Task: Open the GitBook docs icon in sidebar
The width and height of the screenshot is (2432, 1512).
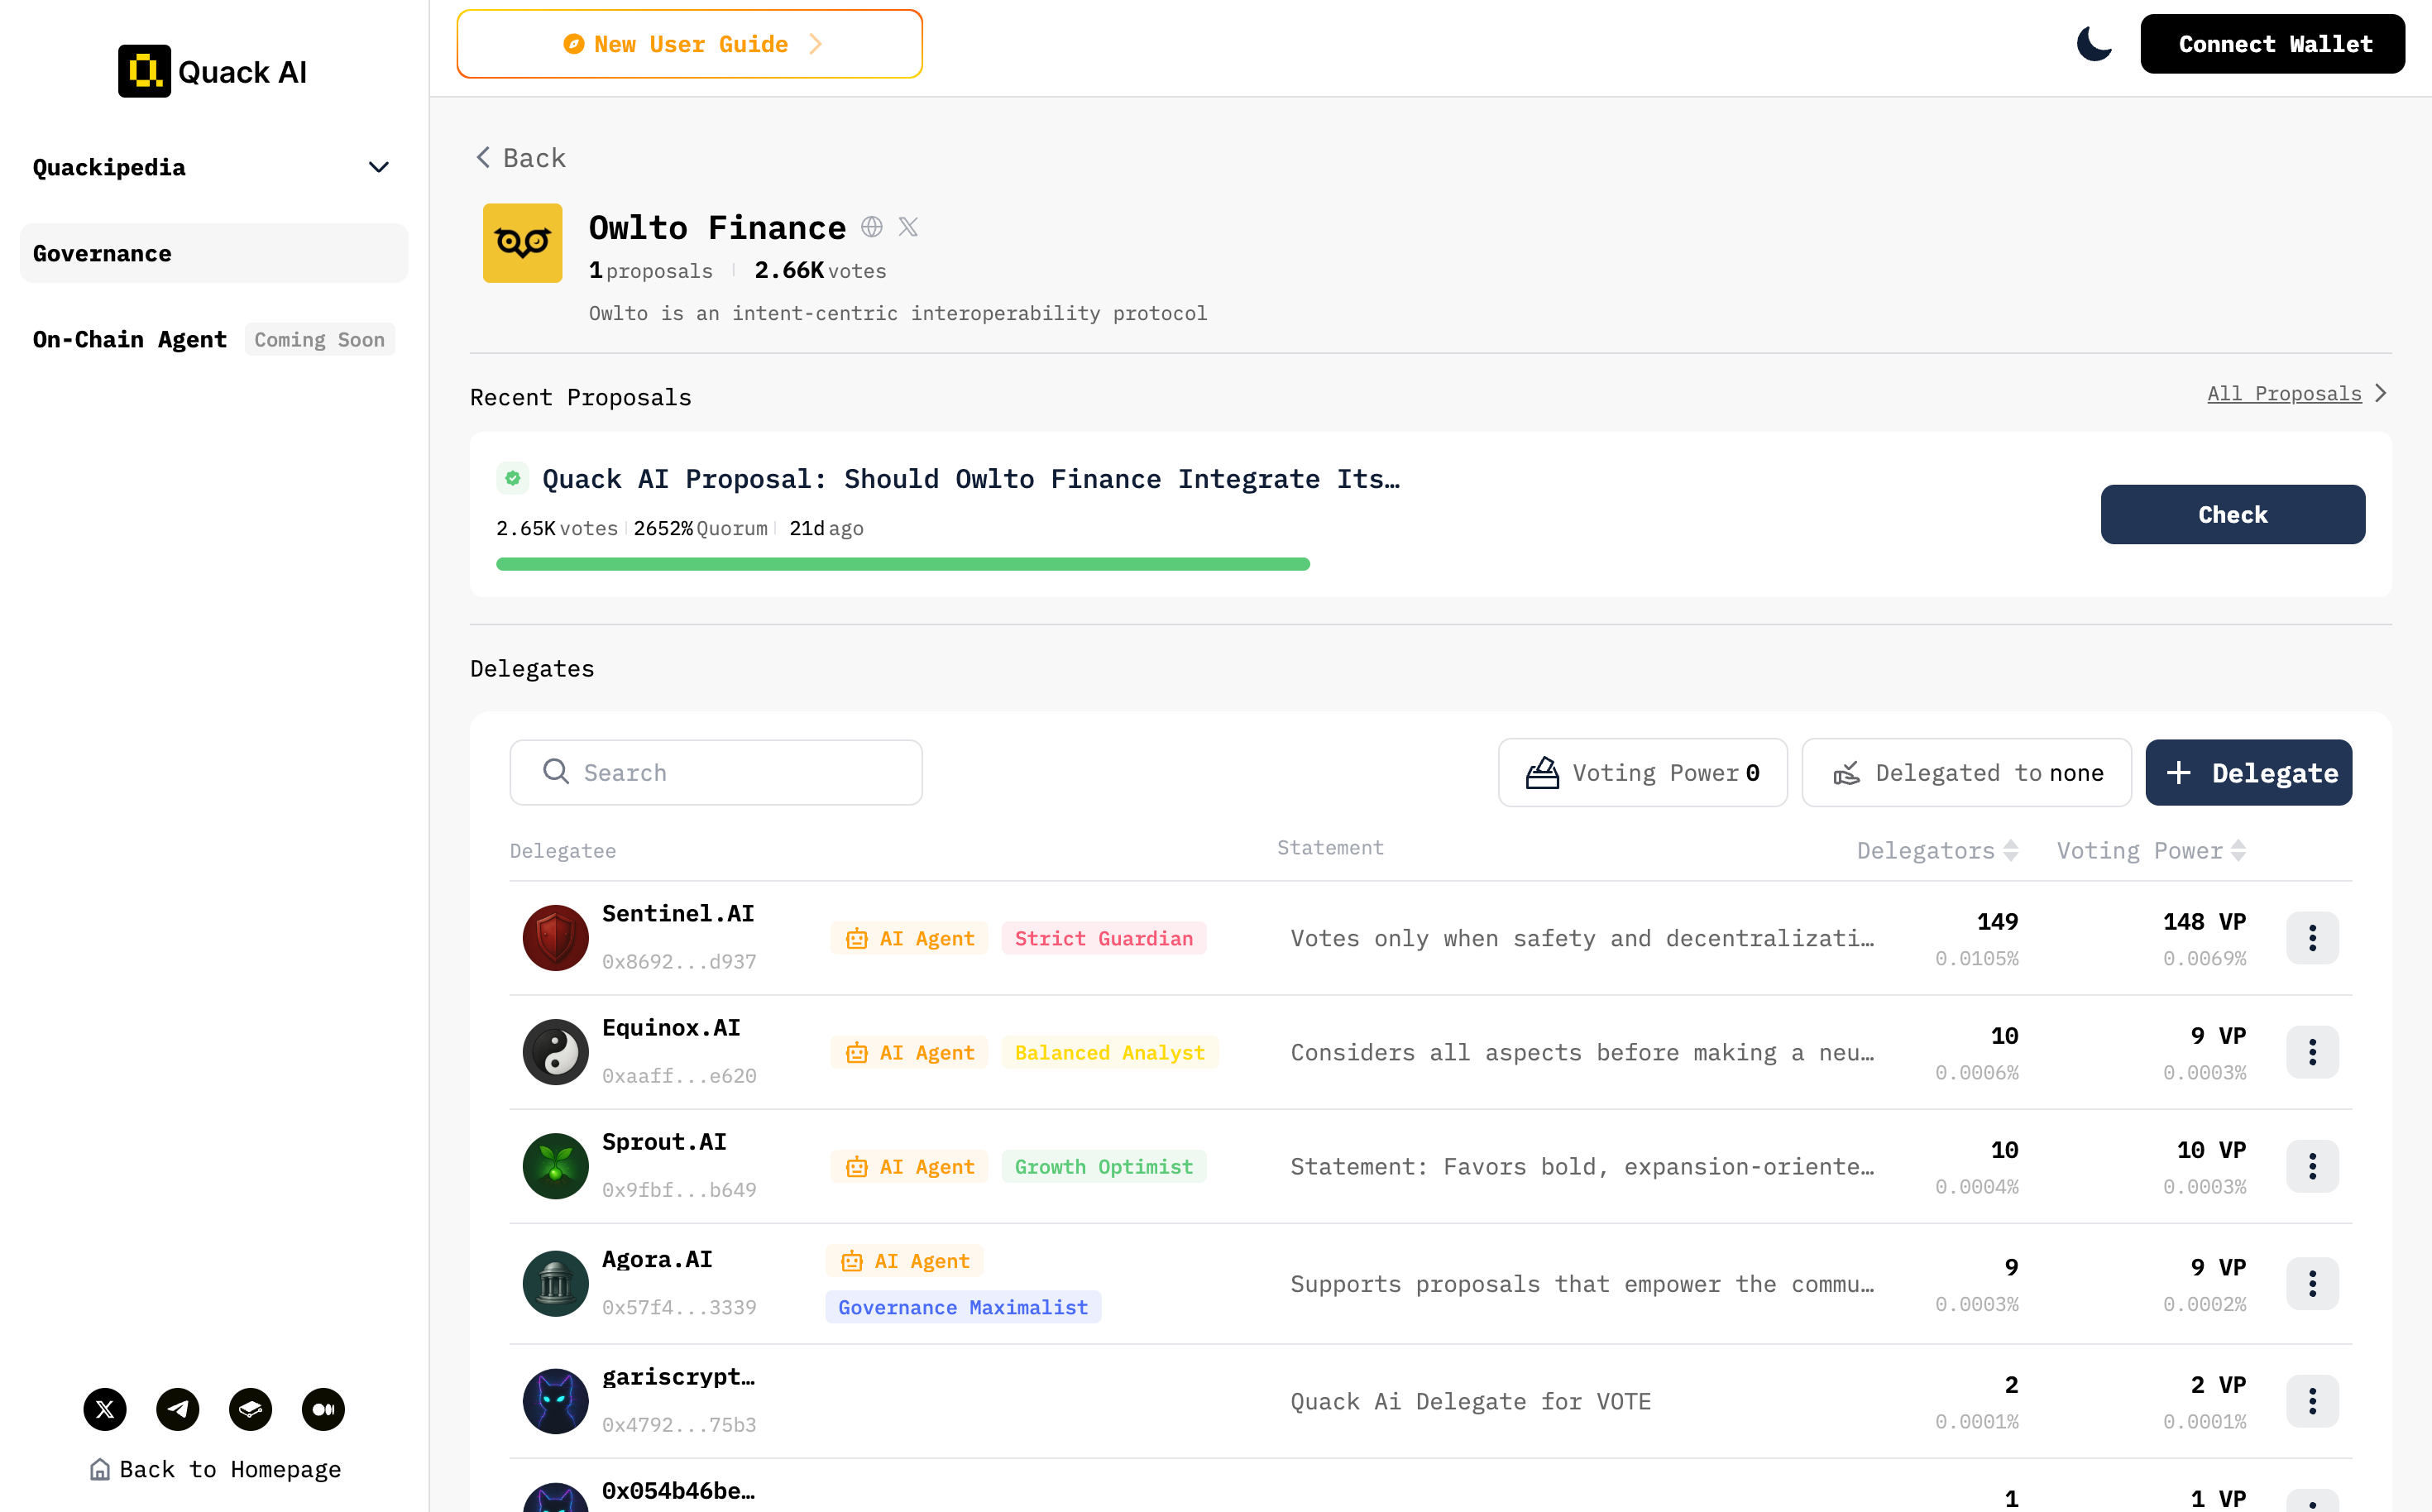Action: [x=250, y=1409]
